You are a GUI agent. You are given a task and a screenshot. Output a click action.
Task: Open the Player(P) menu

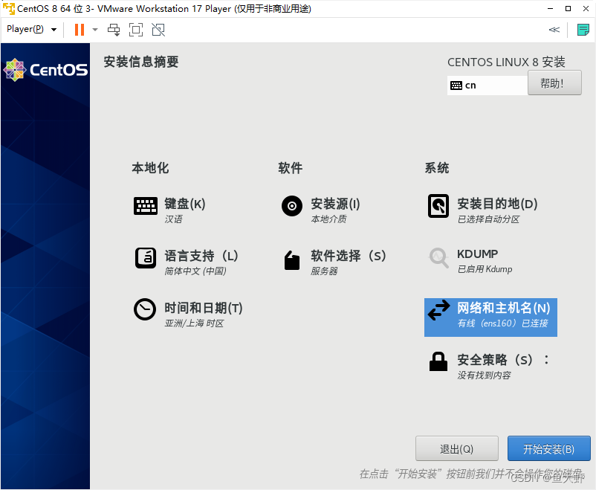pyautogui.click(x=31, y=29)
